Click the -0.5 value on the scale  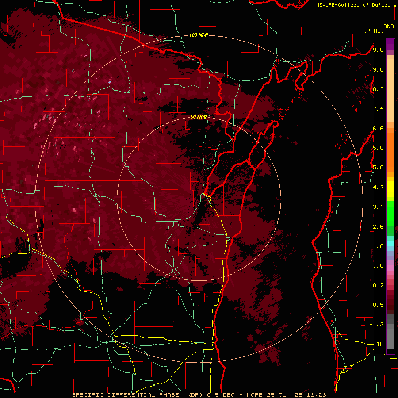(x=376, y=305)
